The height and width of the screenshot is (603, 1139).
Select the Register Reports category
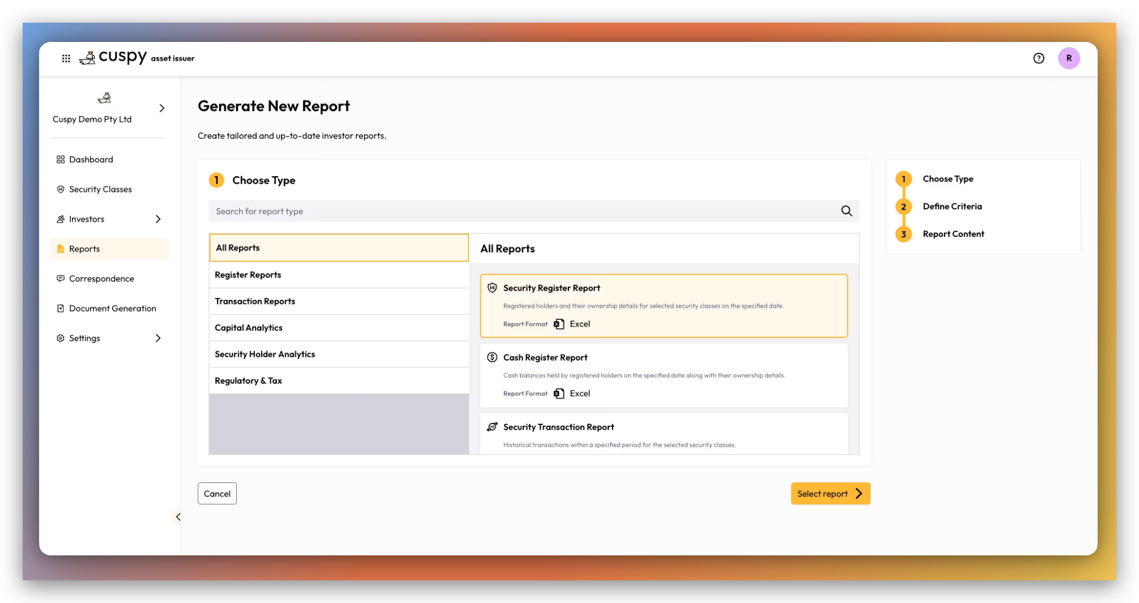[339, 275]
